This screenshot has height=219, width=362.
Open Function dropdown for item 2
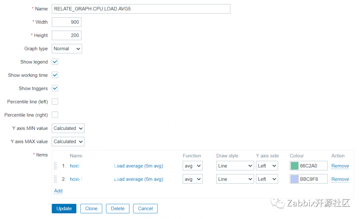click(192, 179)
